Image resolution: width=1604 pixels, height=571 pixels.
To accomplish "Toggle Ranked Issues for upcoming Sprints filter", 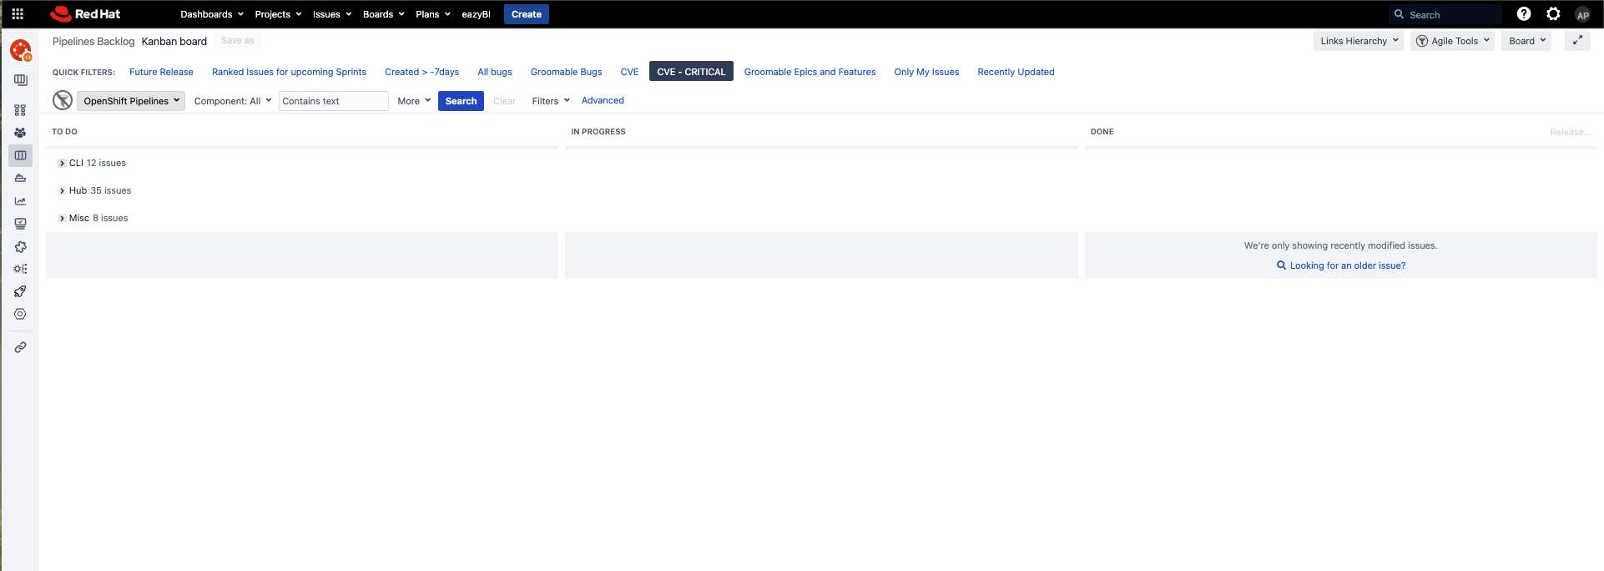I will tap(289, 72).
